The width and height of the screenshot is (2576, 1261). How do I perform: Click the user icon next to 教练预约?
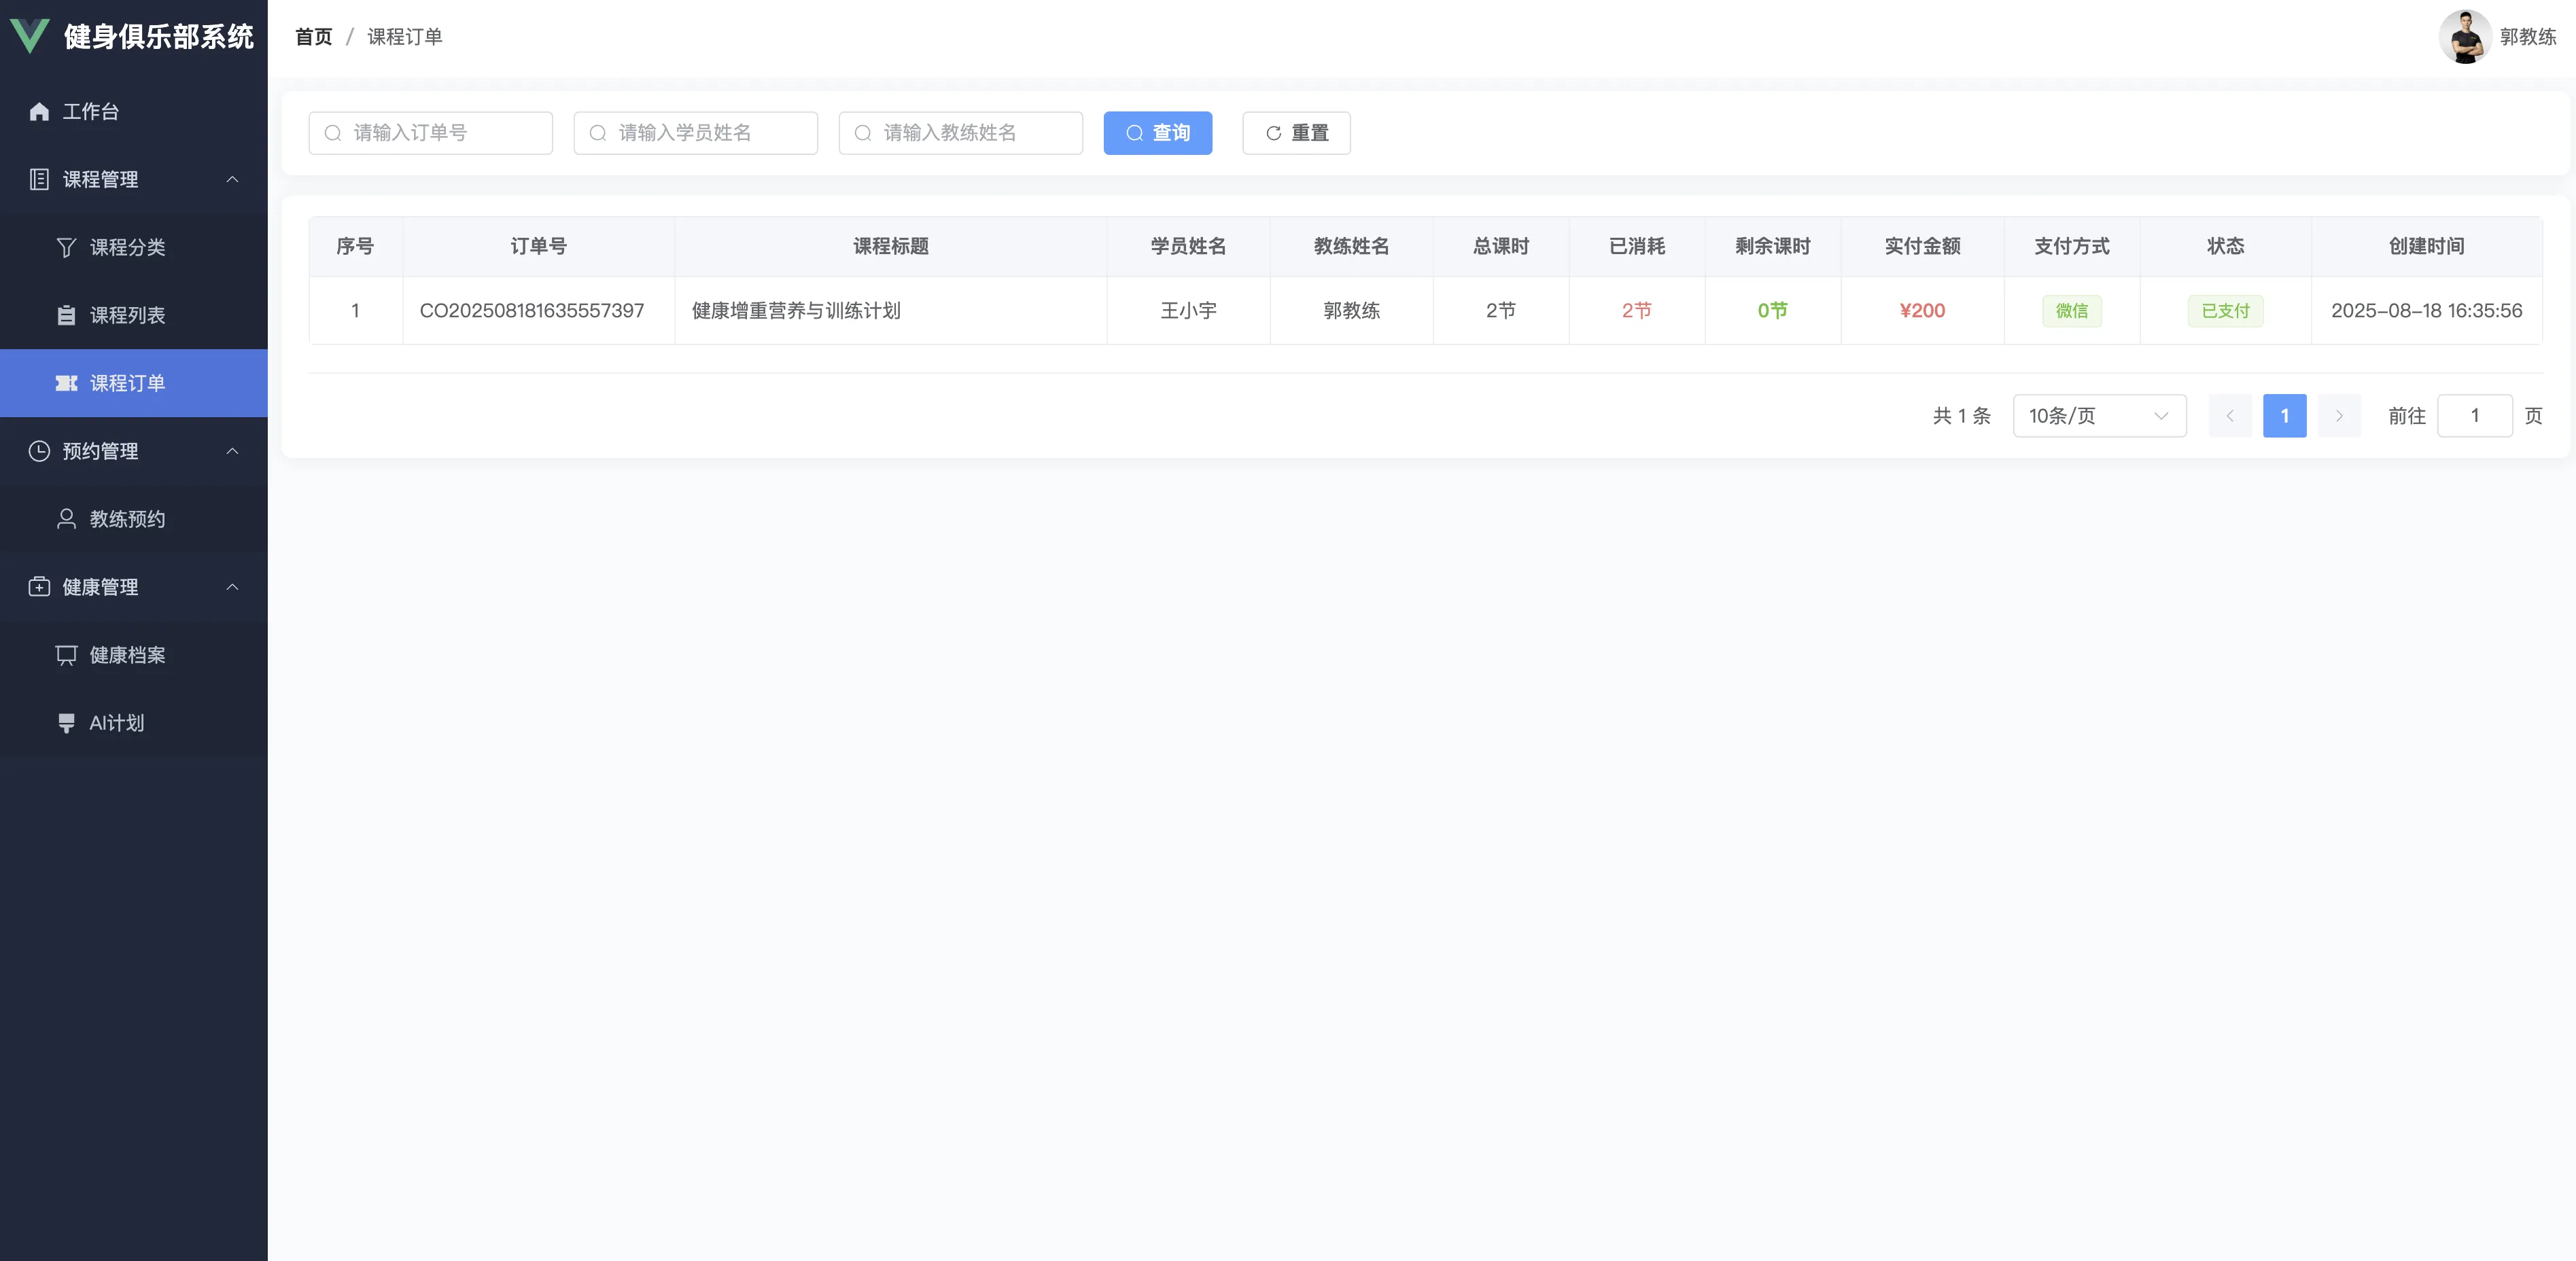(66, 519)
